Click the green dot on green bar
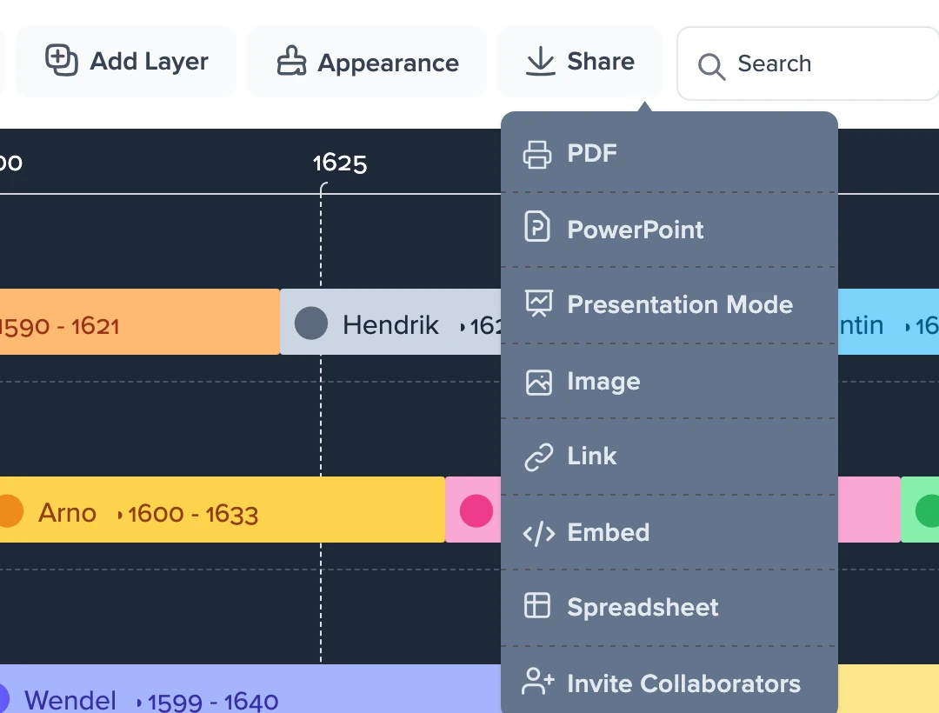The height and width of the screenshot is (713, 939). (928, 510)
